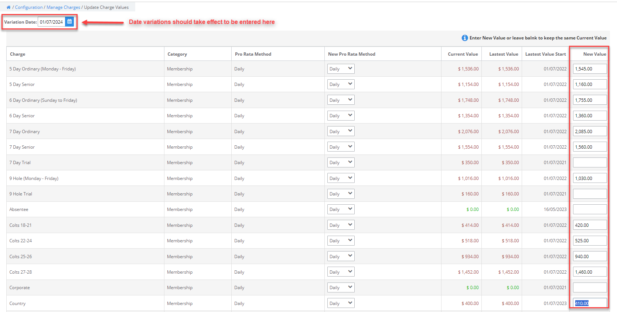Screen dimensions: 617x312
Task: Open New Pro Rata dropdown for Corporate
Action: (341, 288)
